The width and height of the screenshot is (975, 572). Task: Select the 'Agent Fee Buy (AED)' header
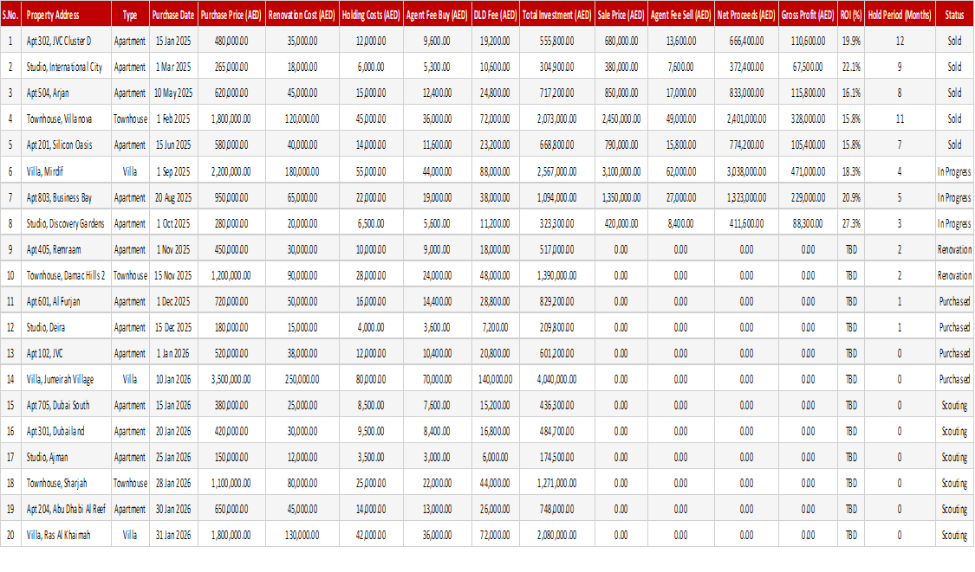click(437, 15)
